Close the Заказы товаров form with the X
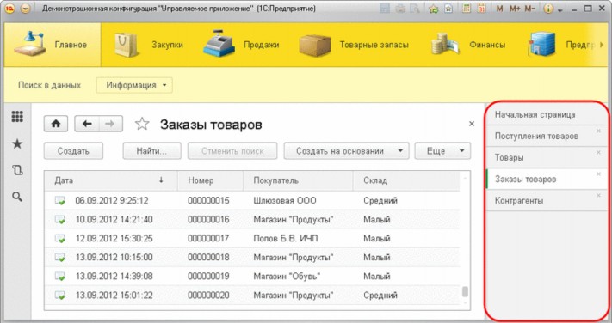The image size is (612, 323). (x=472, y=124)
